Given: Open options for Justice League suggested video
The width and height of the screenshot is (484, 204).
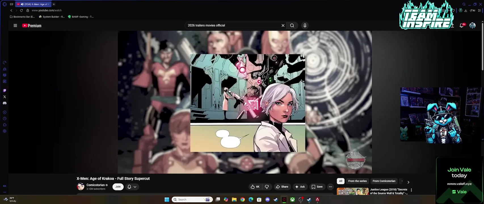Looking at the screenshot, I should click(411, 190).
